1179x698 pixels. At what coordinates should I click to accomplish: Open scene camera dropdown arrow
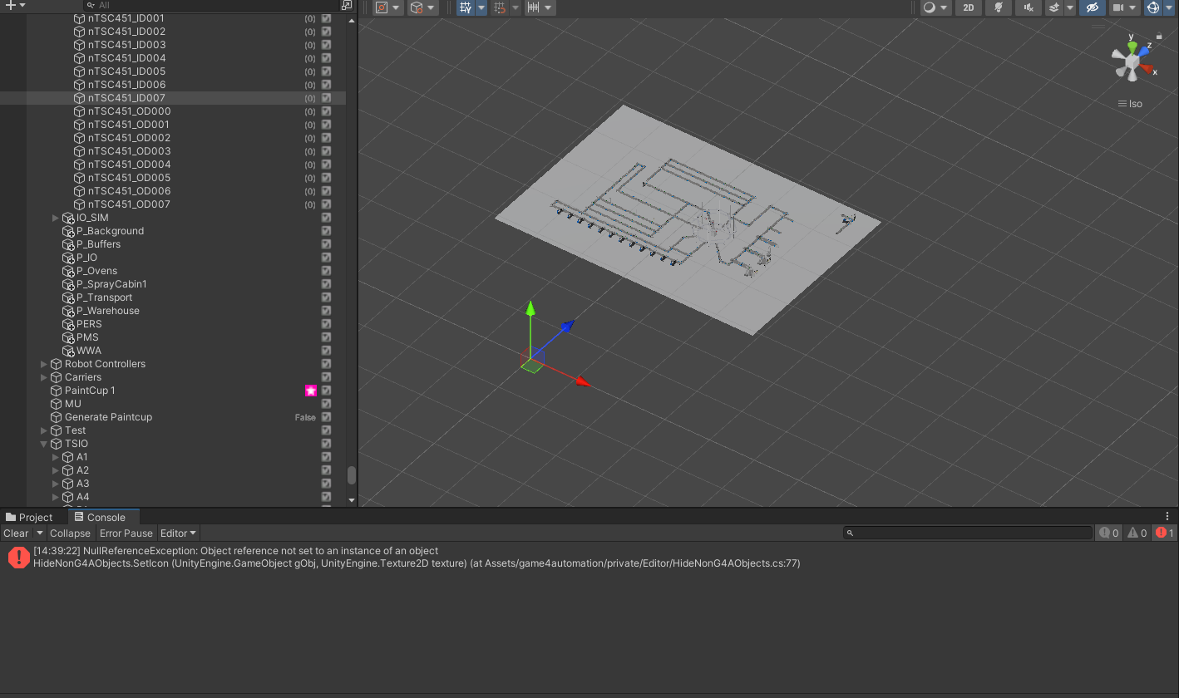tap(1134, 7)
